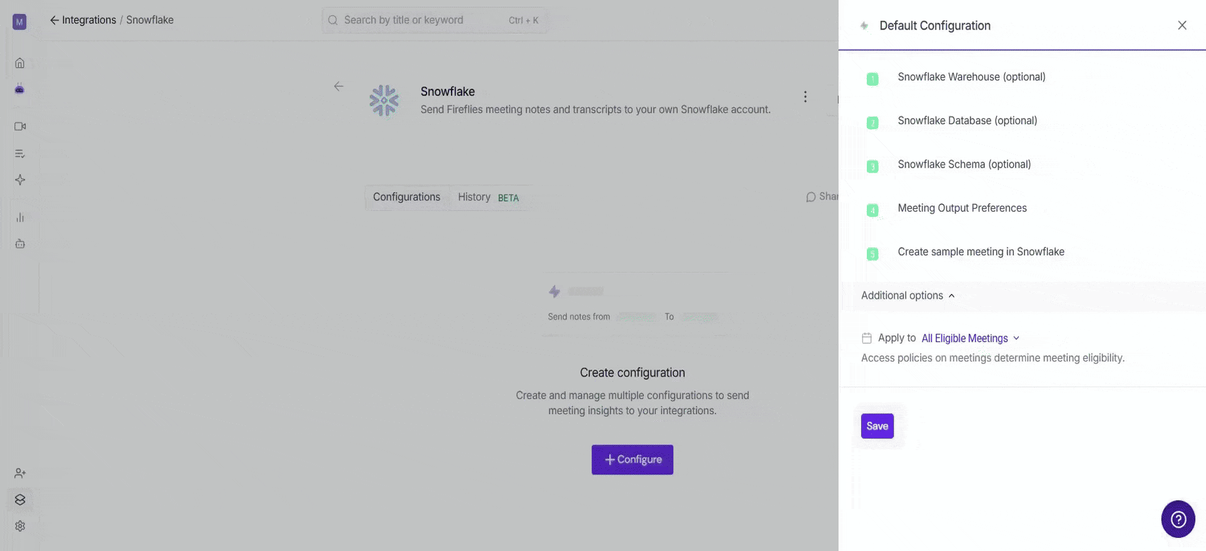Go to Integrations via breadcrumb link

tap(89, 20)
